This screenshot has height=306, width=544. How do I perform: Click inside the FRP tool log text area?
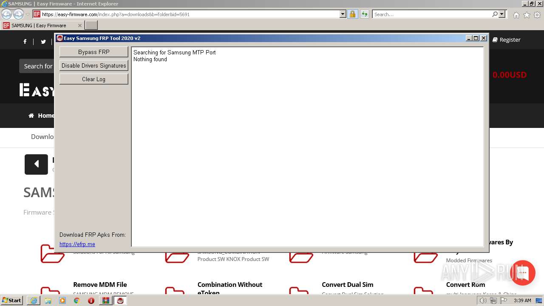coord(307,147)
